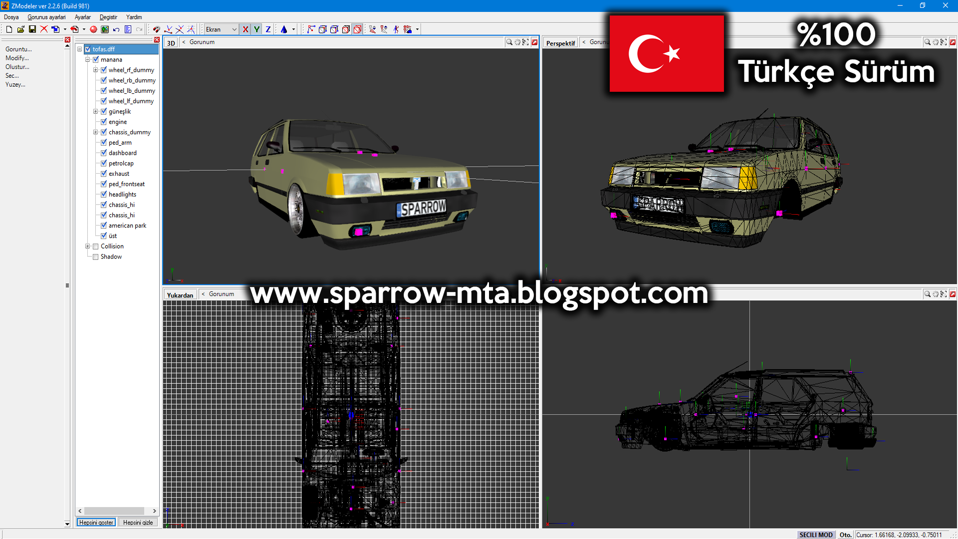Open the Degistir menu
Screen dimensions: 958x539
coord(113,17)
